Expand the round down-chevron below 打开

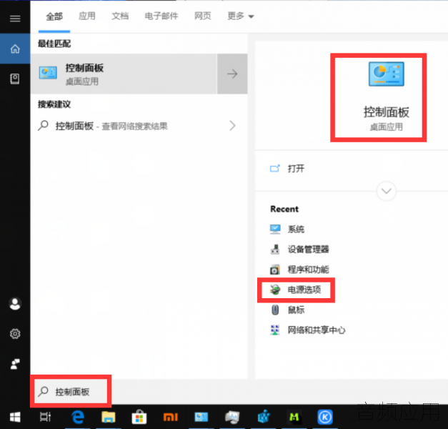coord(387,191)
